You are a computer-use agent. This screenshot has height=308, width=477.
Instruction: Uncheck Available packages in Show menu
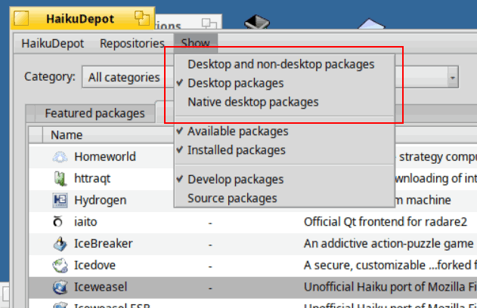pyautogui.click(x=237, y=131)
